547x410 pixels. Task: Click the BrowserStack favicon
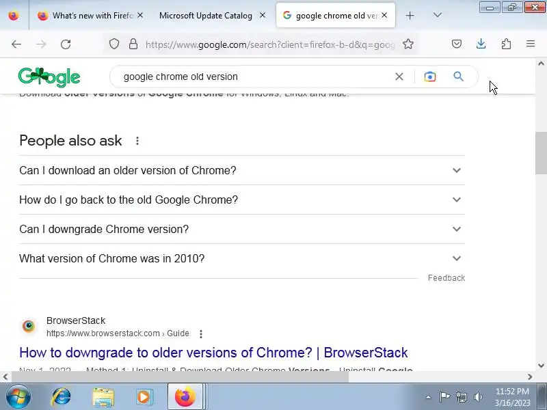coord(29,327)
